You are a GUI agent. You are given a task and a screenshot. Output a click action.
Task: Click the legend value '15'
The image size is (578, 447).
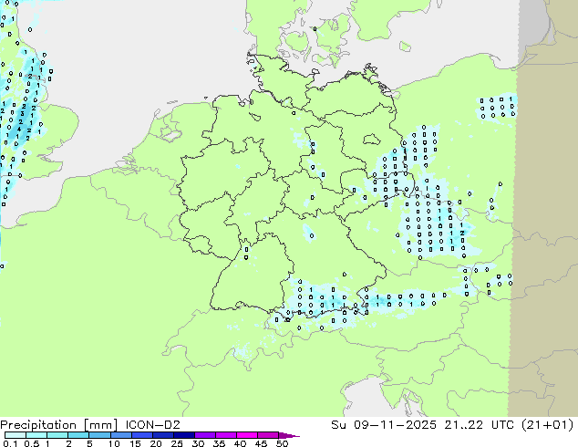[x=135, y=443]
